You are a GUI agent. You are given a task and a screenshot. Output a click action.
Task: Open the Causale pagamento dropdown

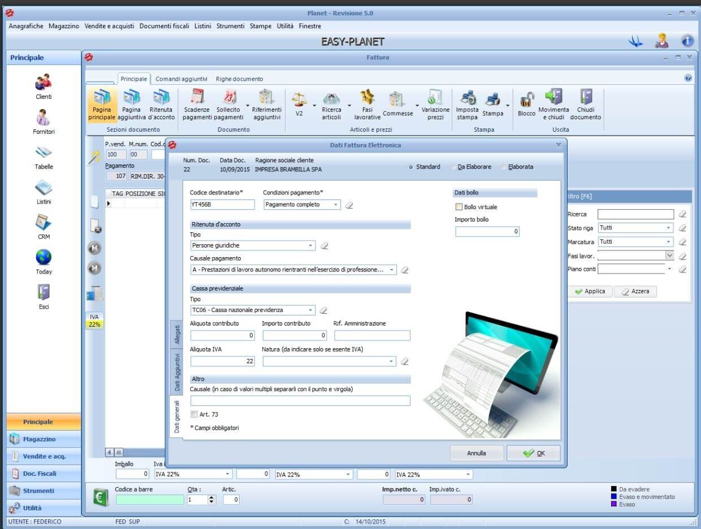392,270
